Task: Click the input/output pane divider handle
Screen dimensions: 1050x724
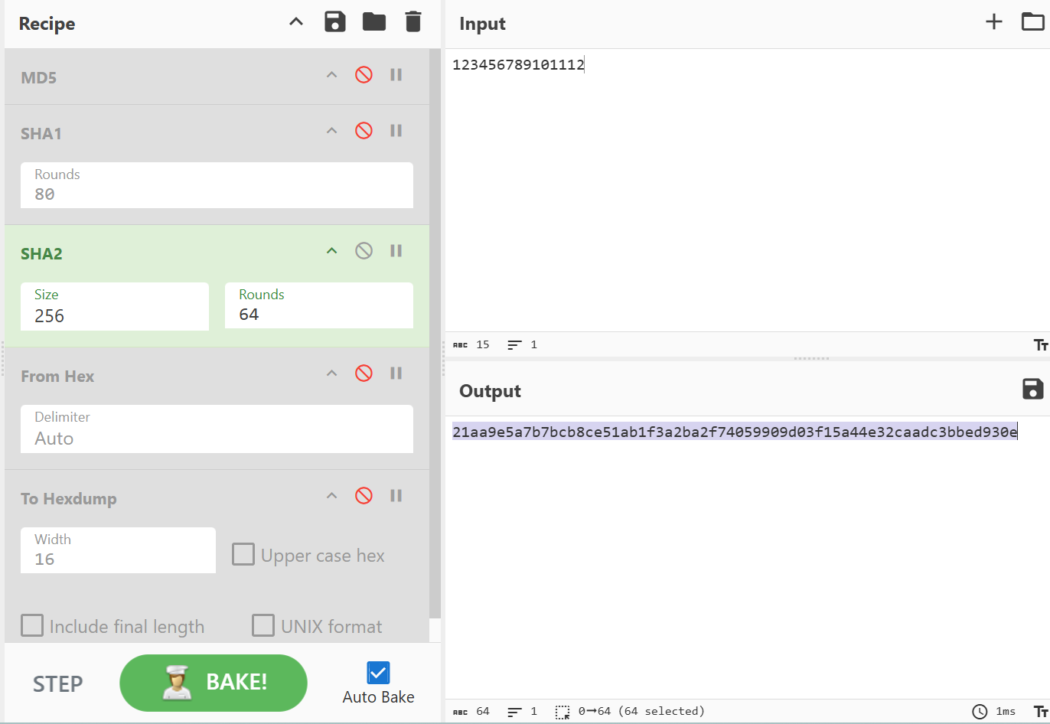Action: (x=811, y=358)
